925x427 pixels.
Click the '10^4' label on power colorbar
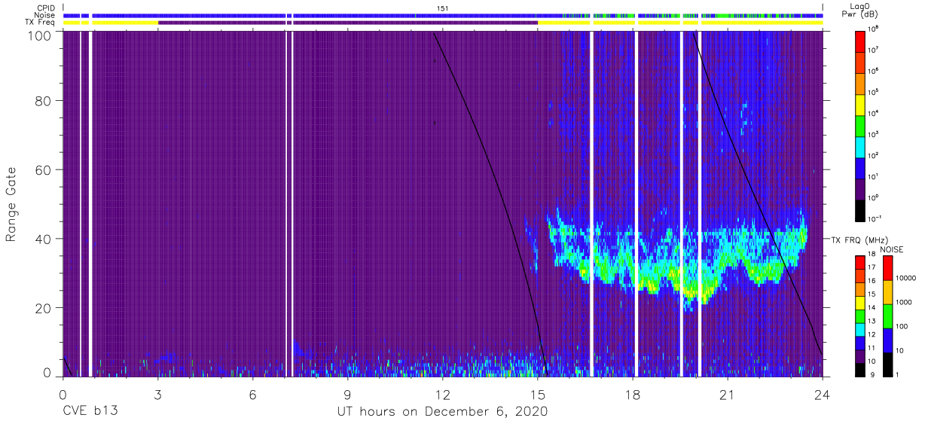tap(874, 114)
